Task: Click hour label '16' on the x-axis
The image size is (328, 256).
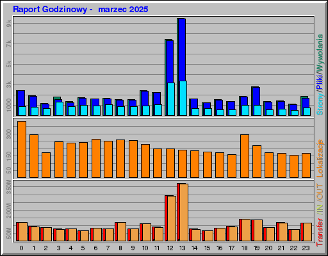Action: pyautogui.click(x=219, y=248)
